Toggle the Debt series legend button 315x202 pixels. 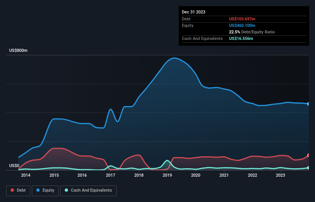coord(18,190)
